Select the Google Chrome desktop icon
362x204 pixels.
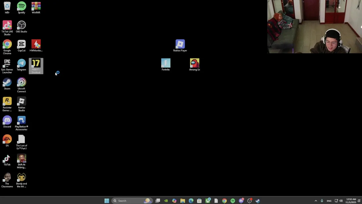(x=7, y=47)
